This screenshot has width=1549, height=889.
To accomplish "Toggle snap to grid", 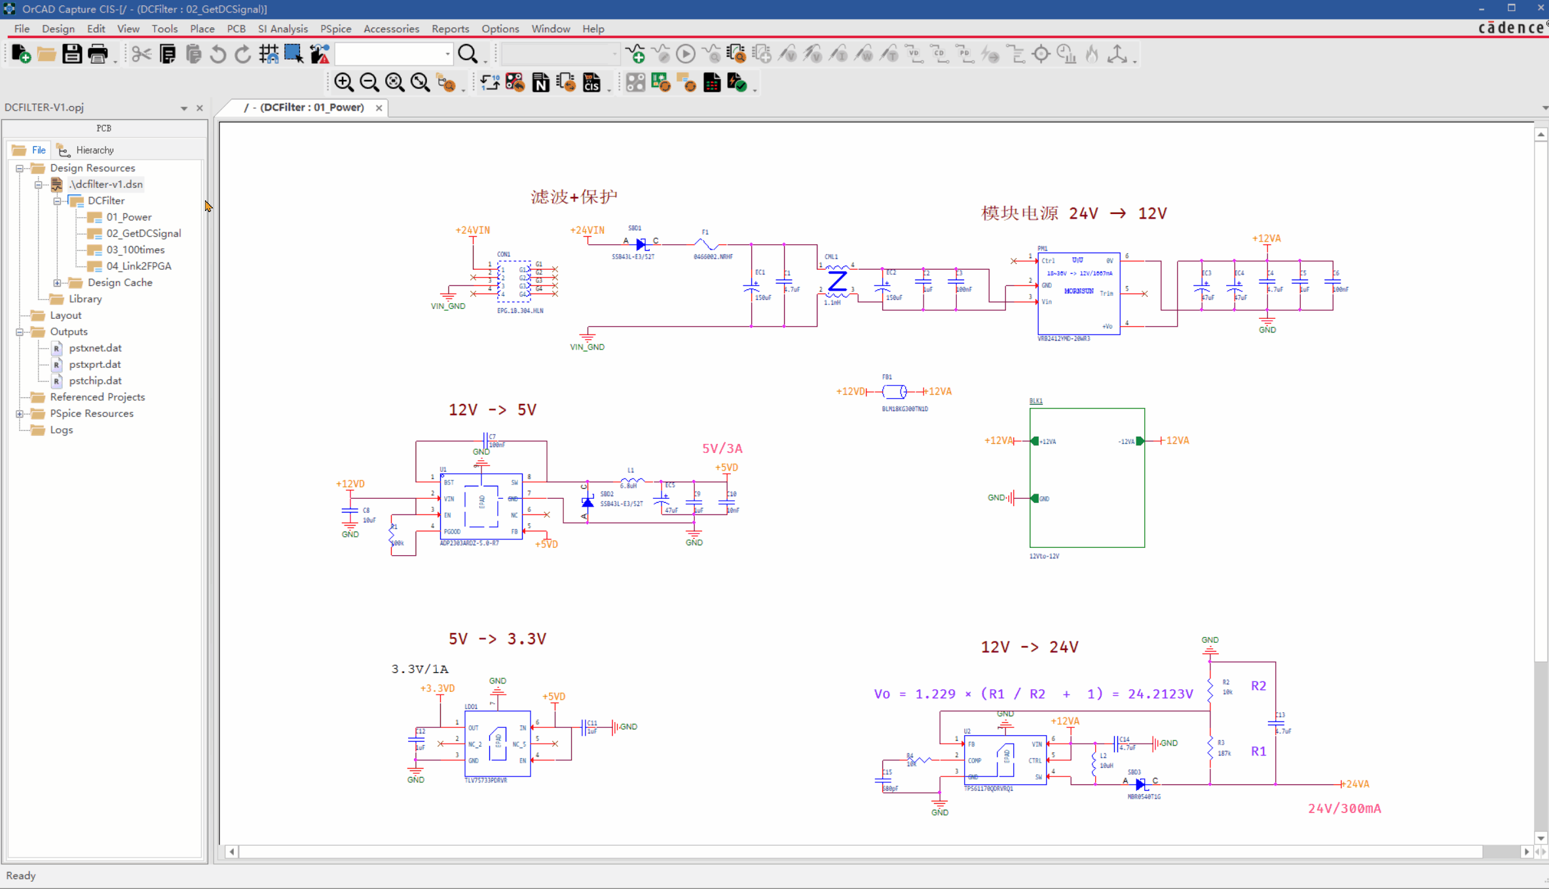I will tap(269, 54).
